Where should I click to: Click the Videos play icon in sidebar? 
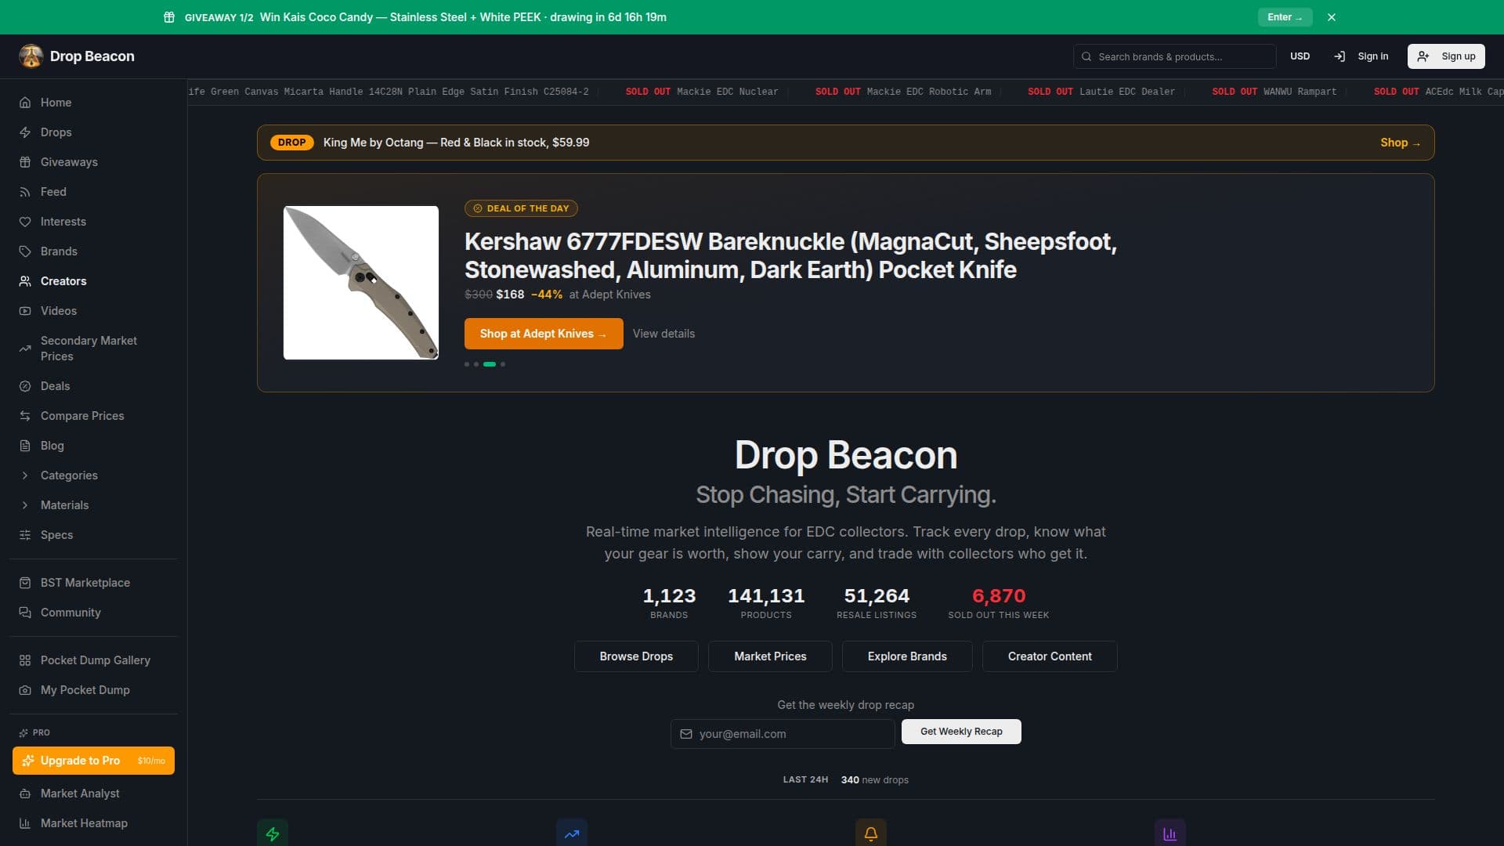pyautogui.click(x=25, y=311)
